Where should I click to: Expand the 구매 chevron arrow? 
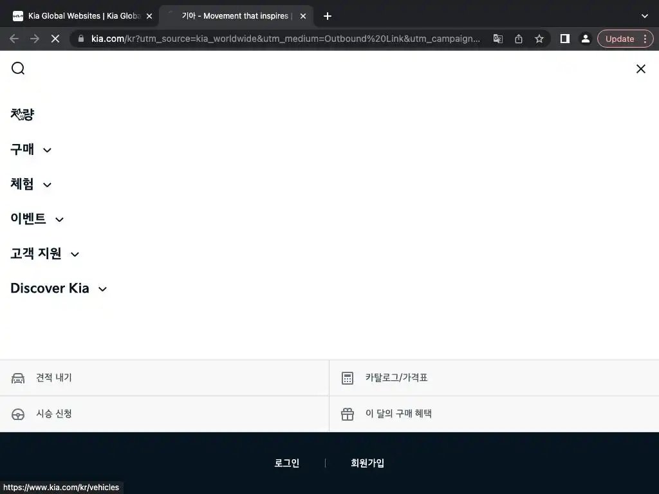pyautogui.click(x=47, y=150)
